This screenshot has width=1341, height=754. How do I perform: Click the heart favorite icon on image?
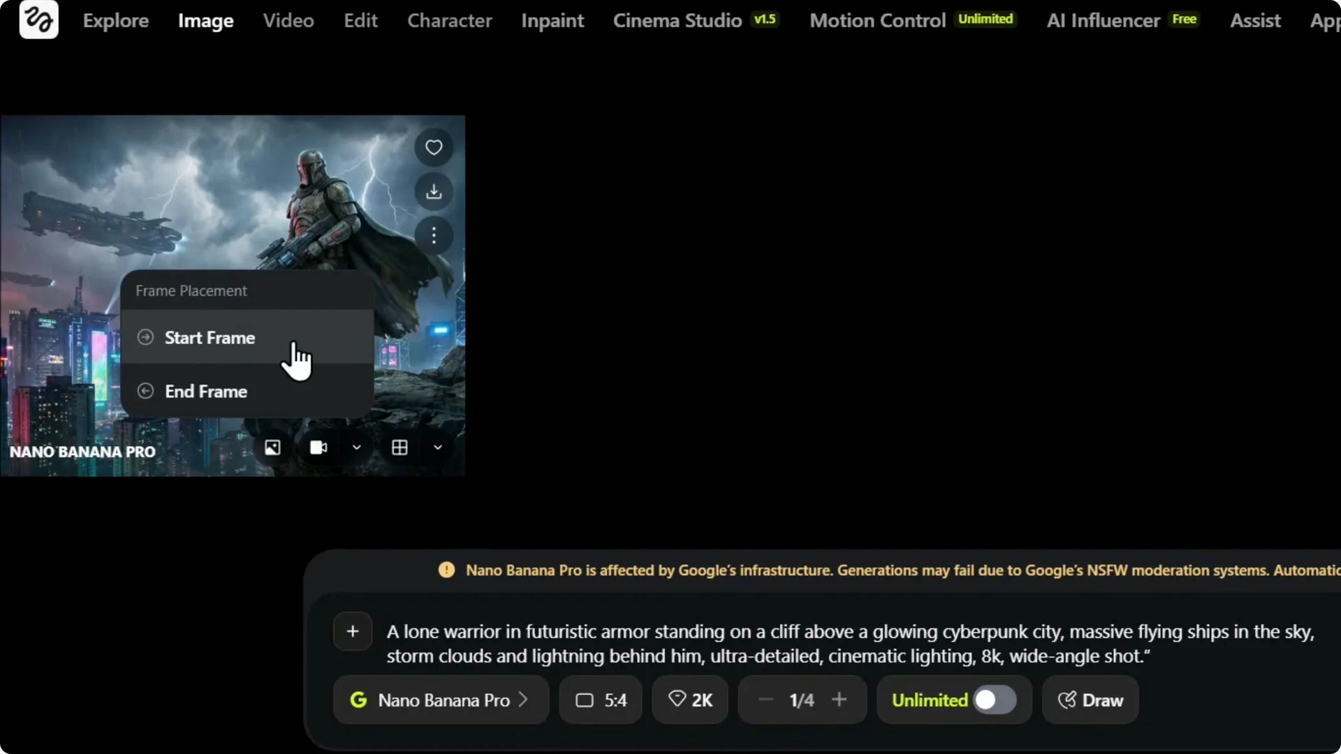tap(434, 147)
